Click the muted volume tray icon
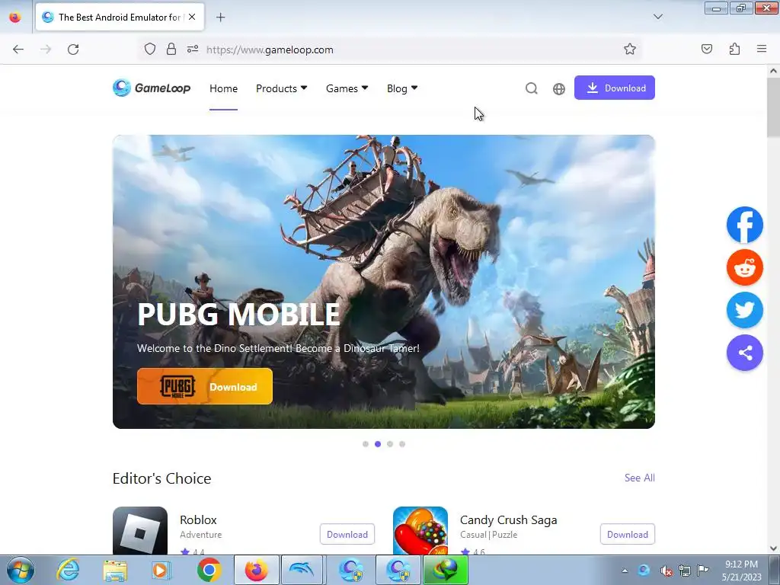The width and height of the screenshot is (780, 585). click(x=666, y=571)
